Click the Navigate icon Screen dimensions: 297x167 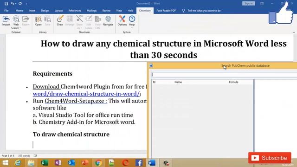(108, 21)
